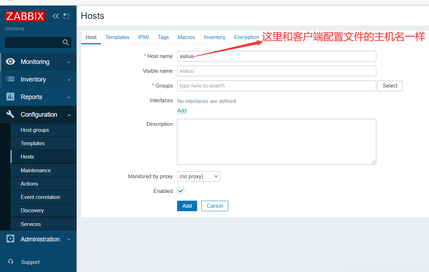The image size is (429, 272).
Task: Click the Reports bar chart icon
Action: click(11, 97)
